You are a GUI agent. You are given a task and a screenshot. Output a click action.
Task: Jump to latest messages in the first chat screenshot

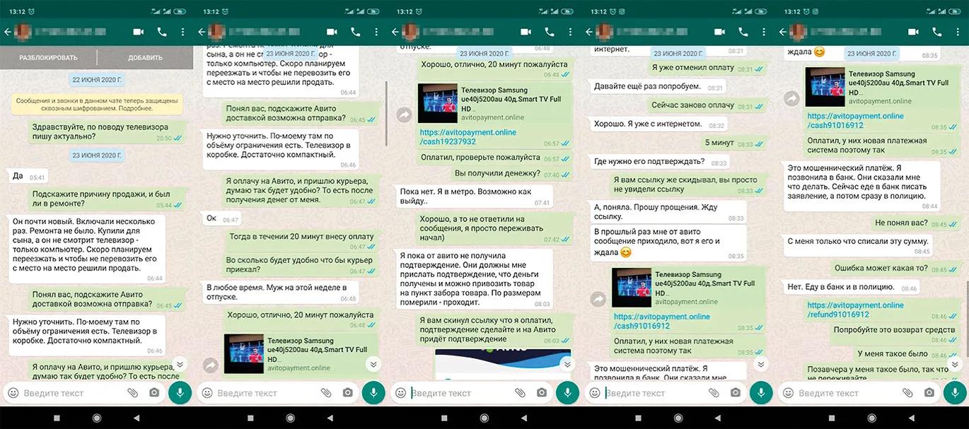coord(180,364)
